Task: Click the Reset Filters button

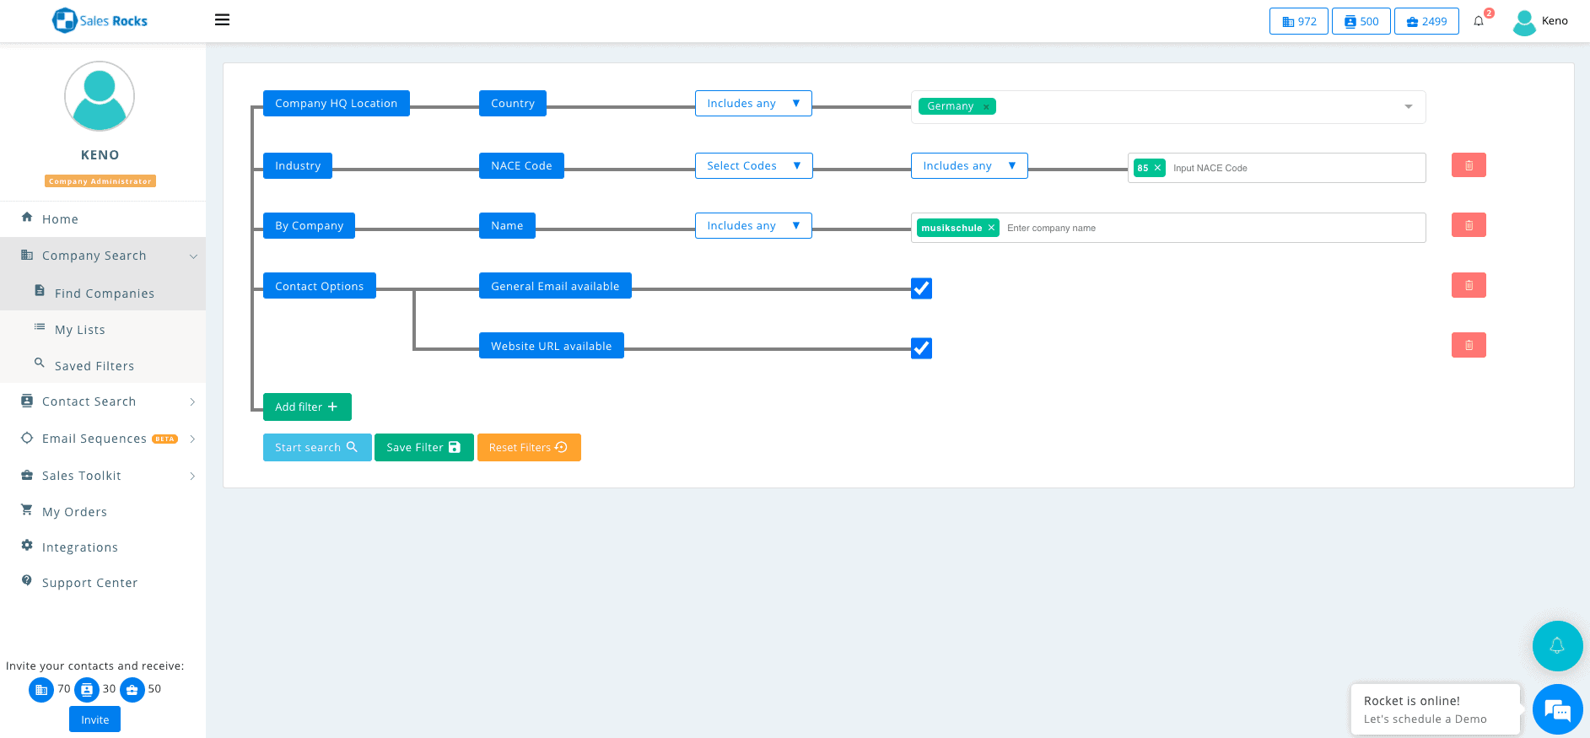Action: coord(528,448)
